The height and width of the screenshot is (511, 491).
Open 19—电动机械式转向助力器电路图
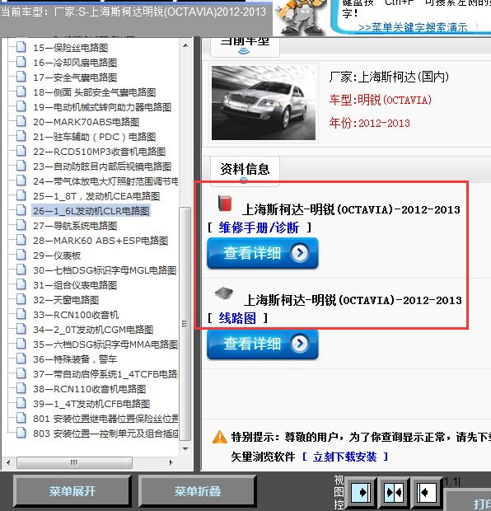[102, 107]
